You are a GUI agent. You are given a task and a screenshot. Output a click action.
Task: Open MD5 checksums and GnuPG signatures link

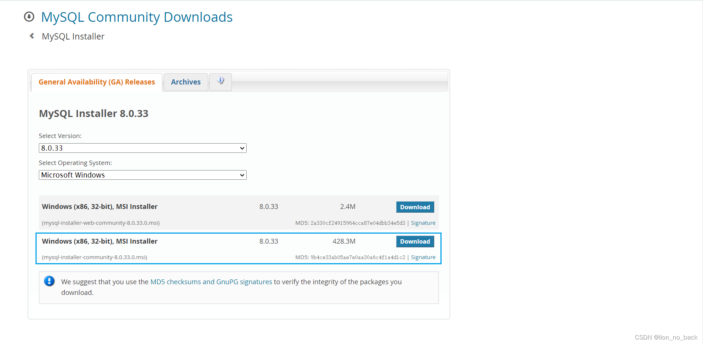click(x=211, y=282)
